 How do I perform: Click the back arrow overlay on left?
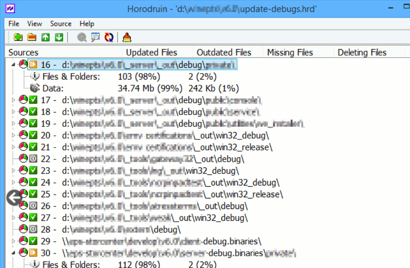tap(14, 198)
